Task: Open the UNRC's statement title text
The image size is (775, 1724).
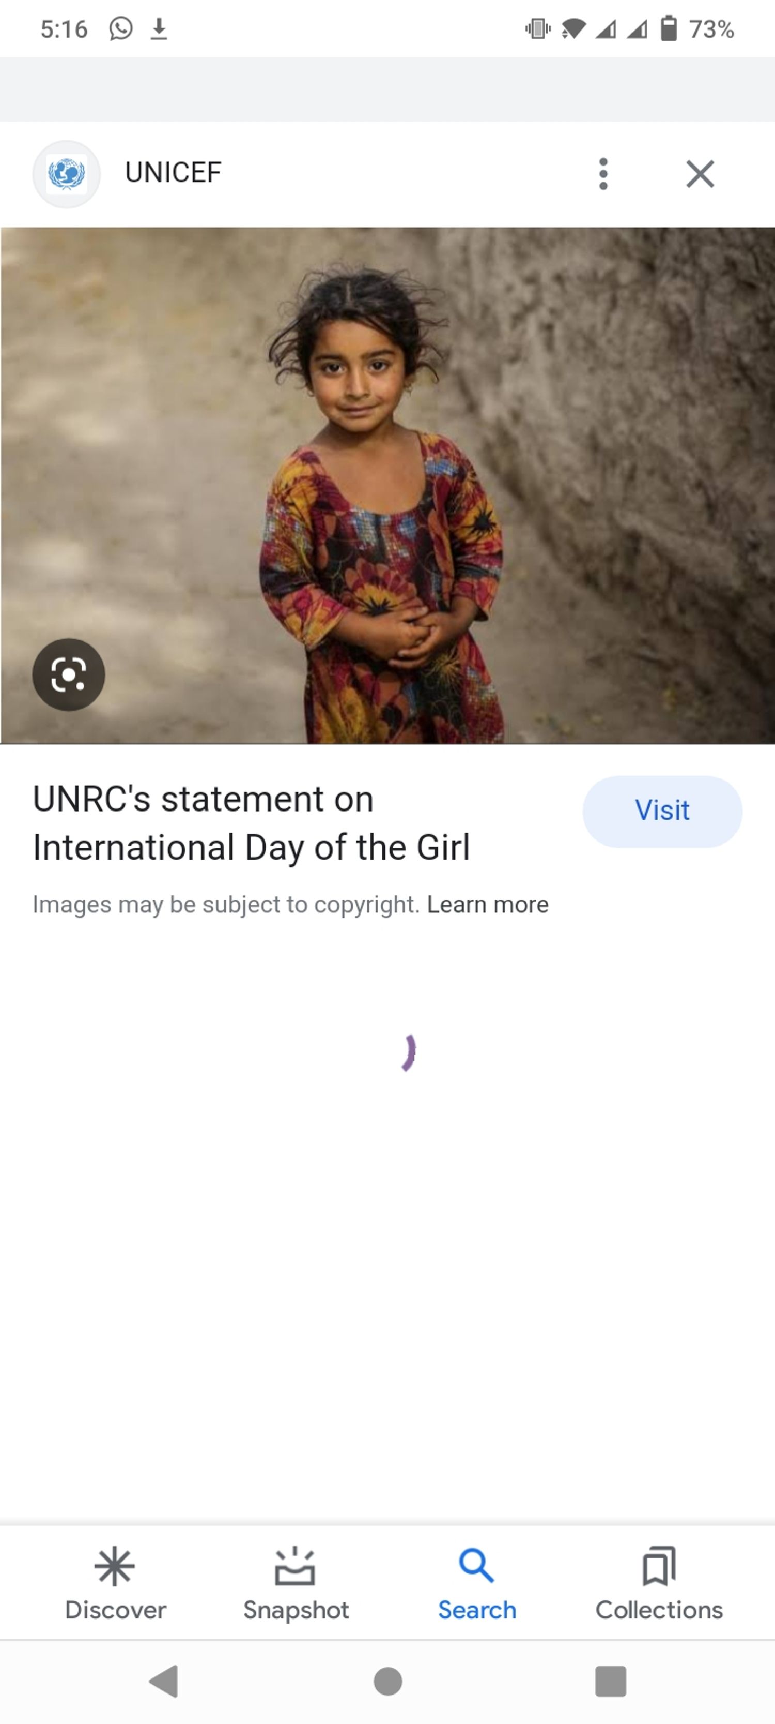Action: pos(252,822)
